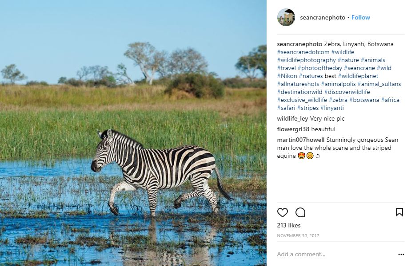Open the three-dot more options menu
The image size is (415, 266).
click(x=401, y=254)
